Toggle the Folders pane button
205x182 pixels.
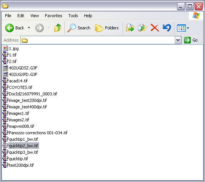(x=107, y=28)
